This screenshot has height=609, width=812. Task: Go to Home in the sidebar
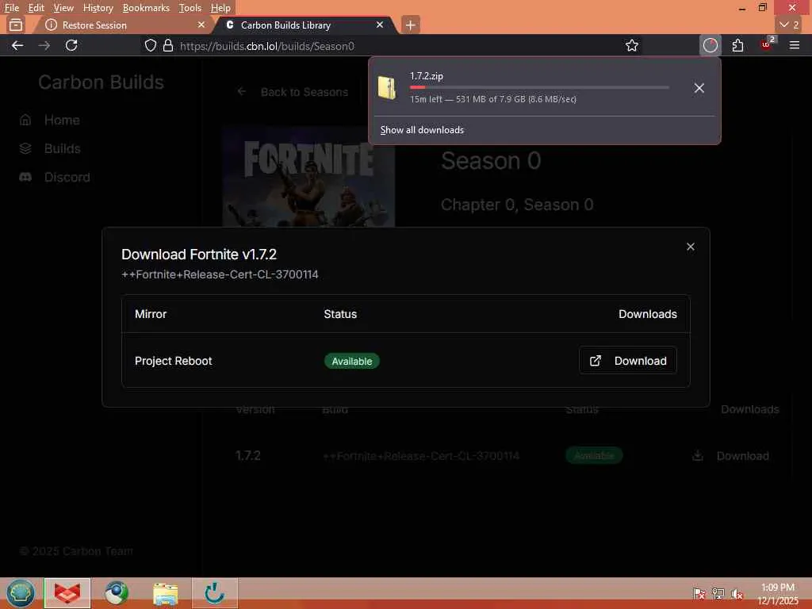click(x=62, y=121)
